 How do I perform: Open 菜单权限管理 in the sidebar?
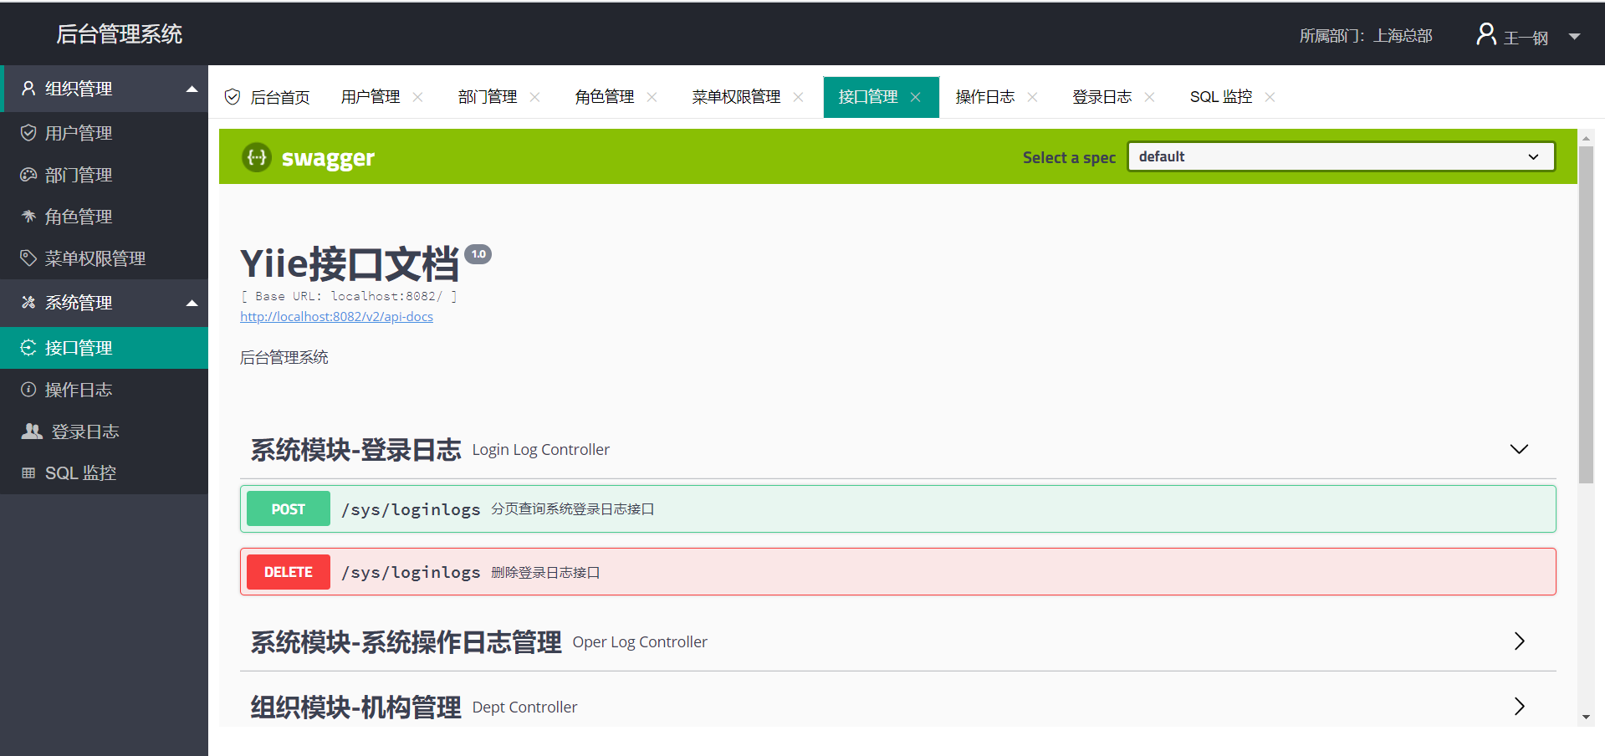tap(104, 258)
